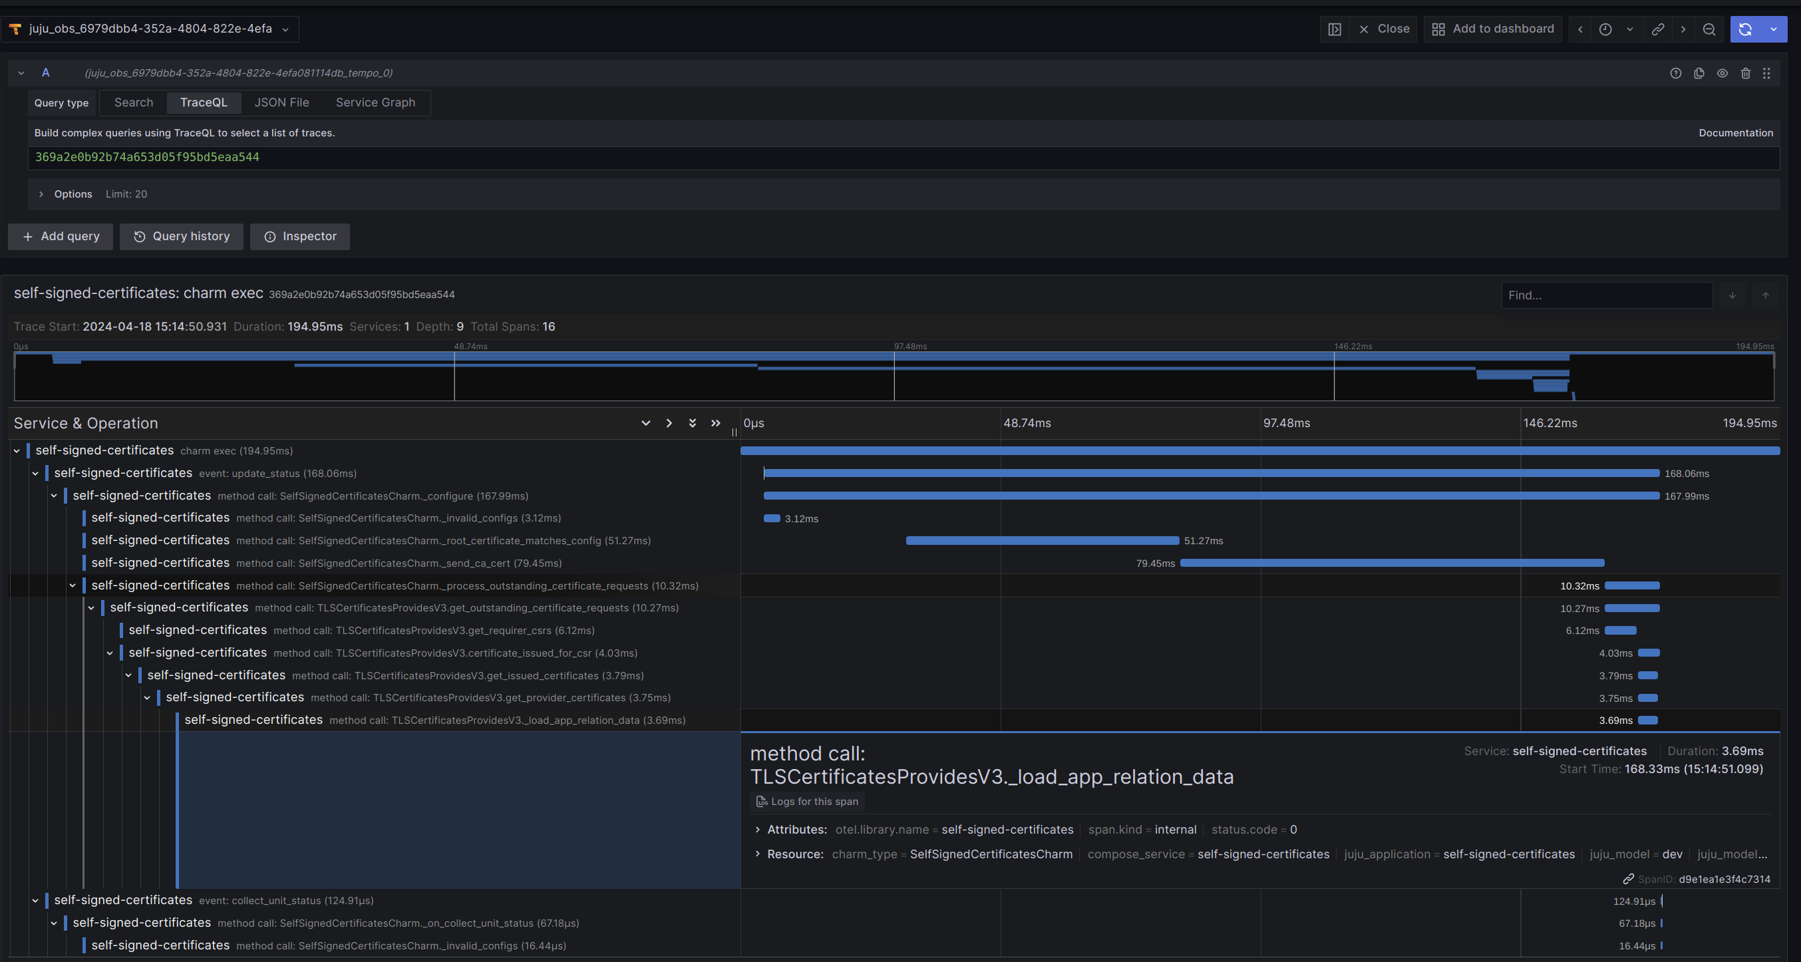The image size is (1801, 962).
Task: Collapse the update_status event span
Action: [35, 473]
